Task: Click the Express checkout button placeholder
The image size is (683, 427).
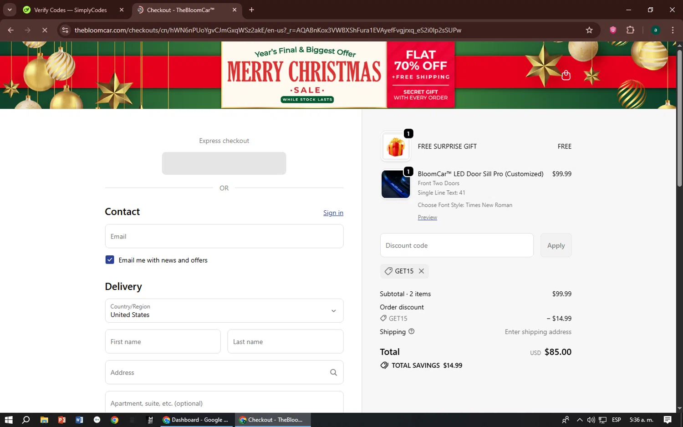Action: 224,163
